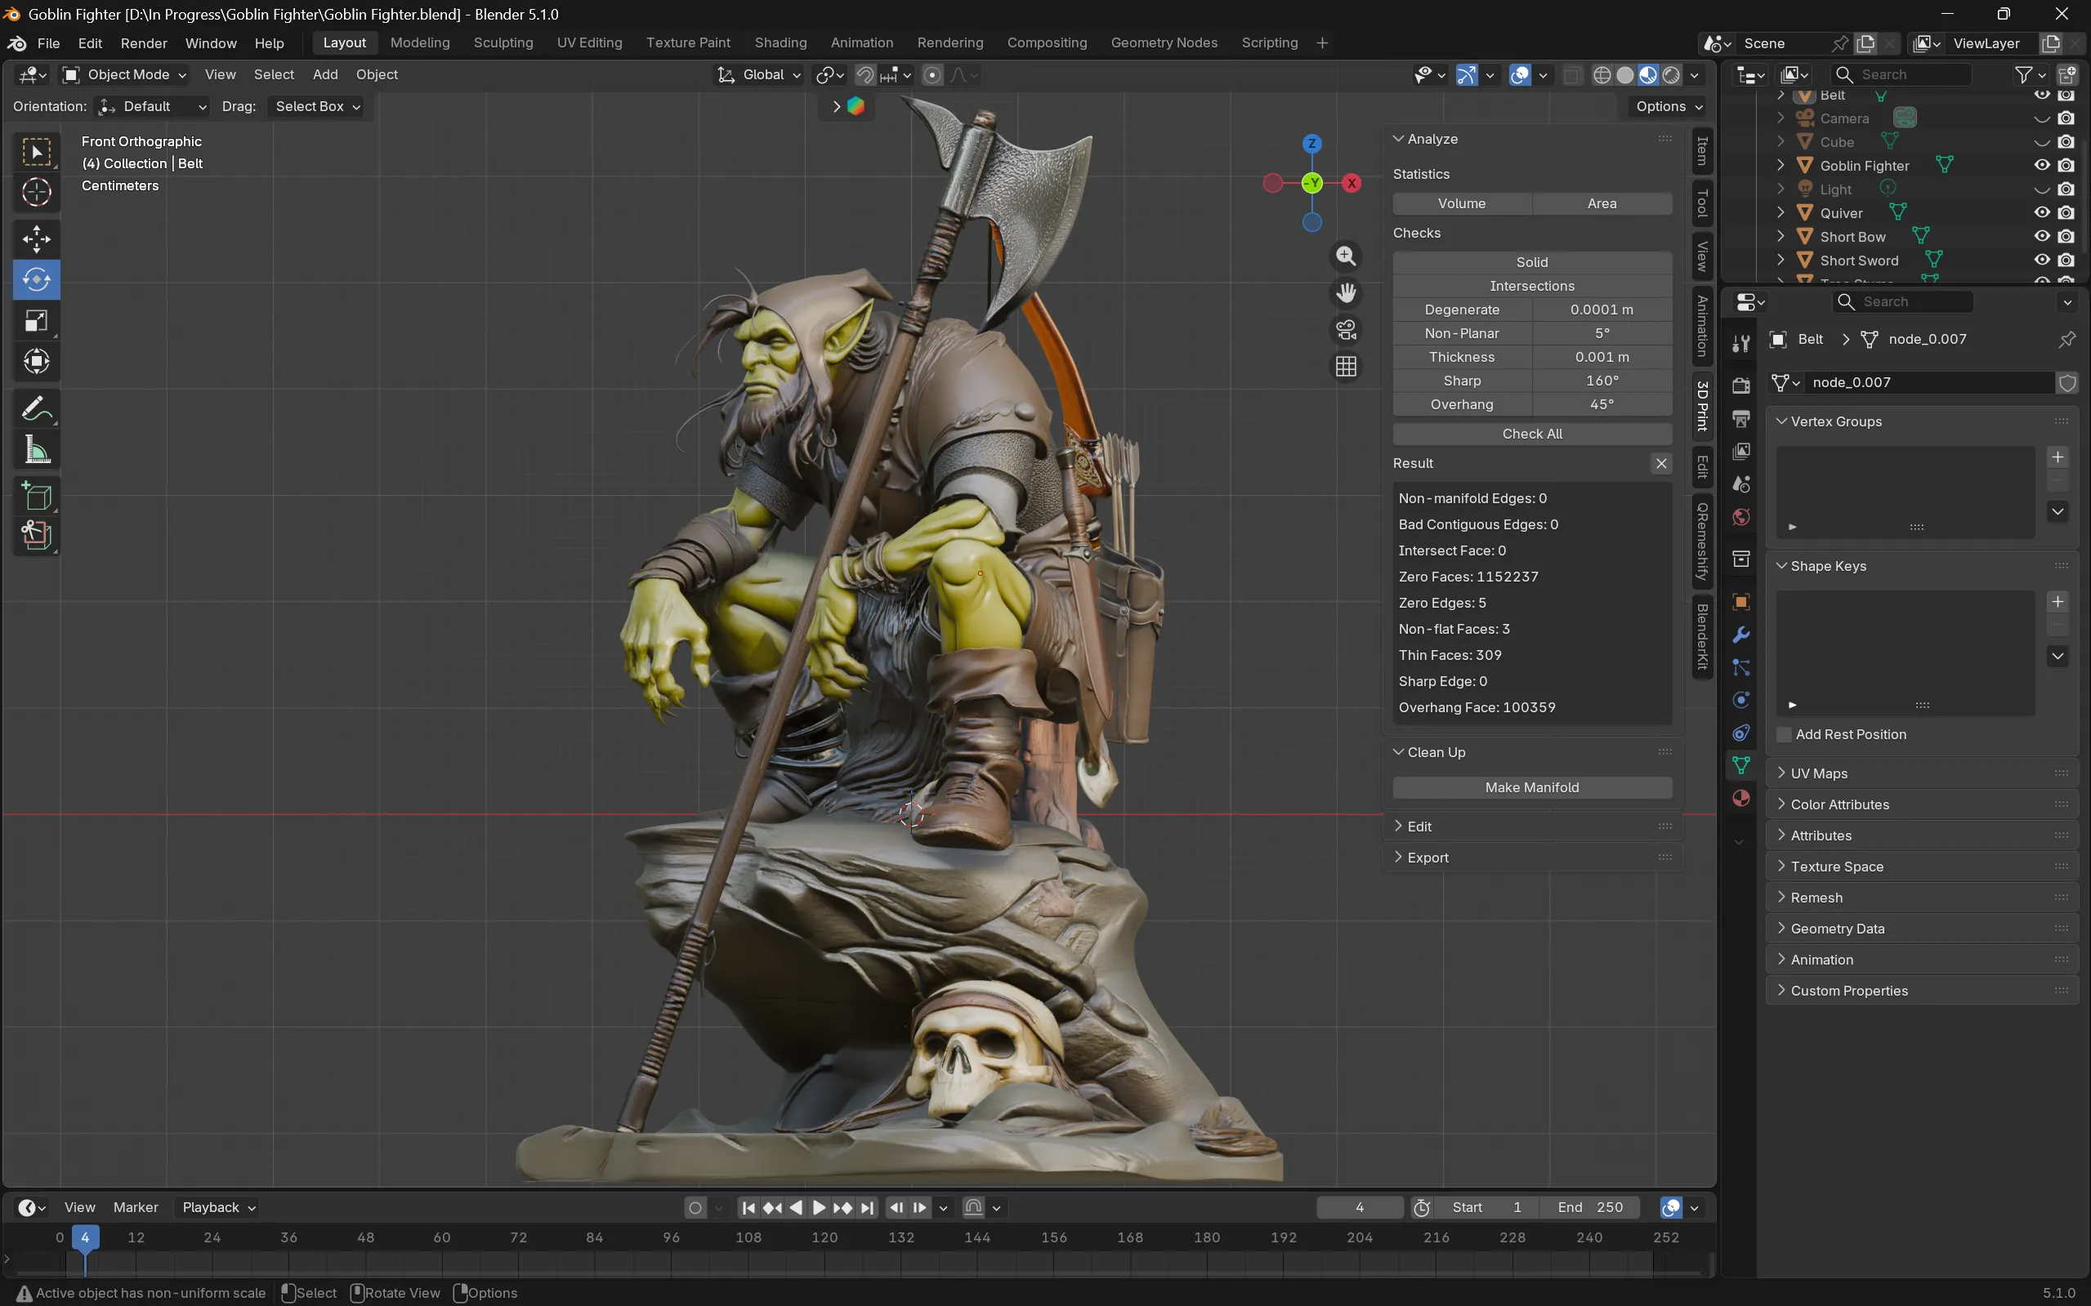The height and width of the screenshot is (1306, 2091).
Task: Toggle X-ray in viewport header
Action: pos(1573,75)
